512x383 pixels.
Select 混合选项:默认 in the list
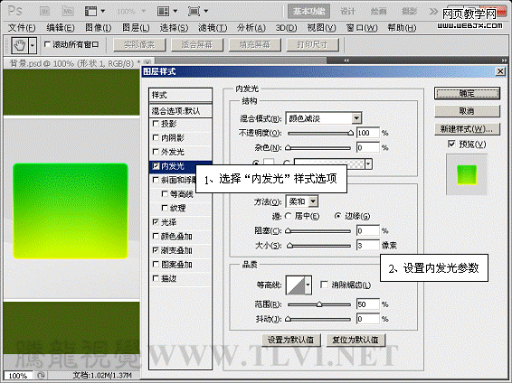point(180,111)
